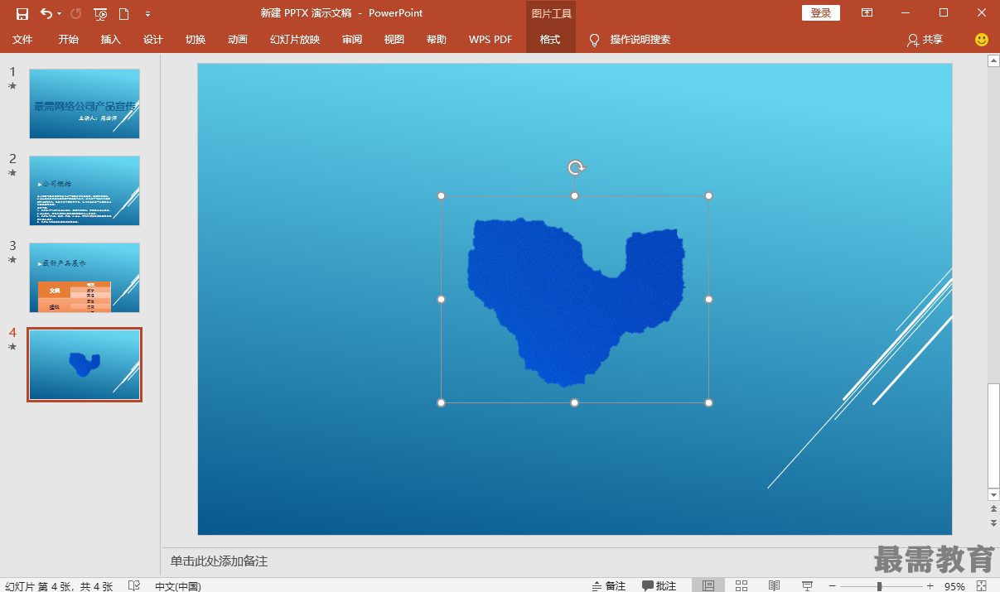Create a new blank file from quick access
Viewport: 1000px width, 592px height.
124,13
